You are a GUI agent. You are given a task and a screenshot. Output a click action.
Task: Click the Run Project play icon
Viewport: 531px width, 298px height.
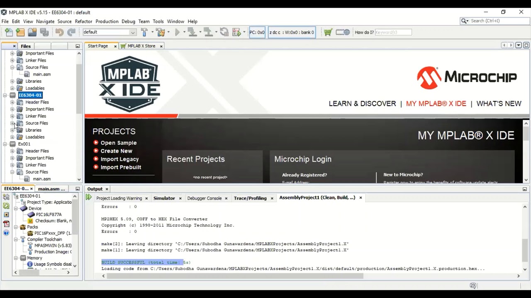(x=178, y=32)
